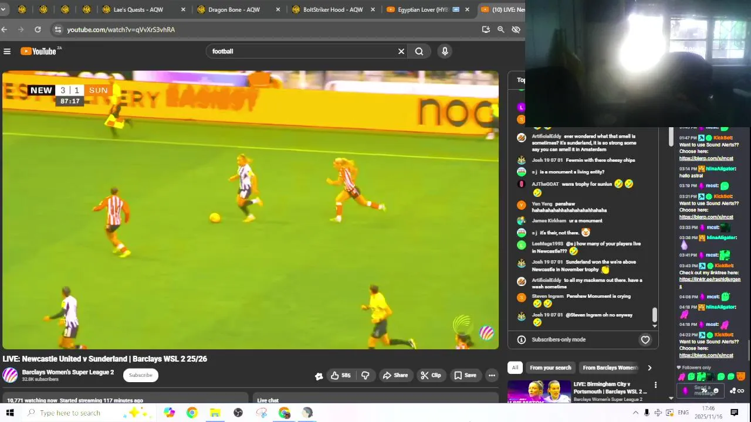Click the youtube.com address bar URL
This screenshot has height=422, width=751.
(x=121, y=29)
